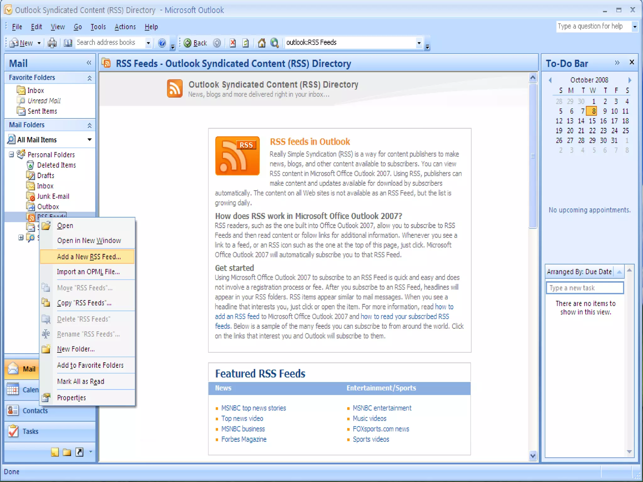Click the Refresh page toolbar icon
The height and width of the screenshot is (482, 643).
pos(246,43)
